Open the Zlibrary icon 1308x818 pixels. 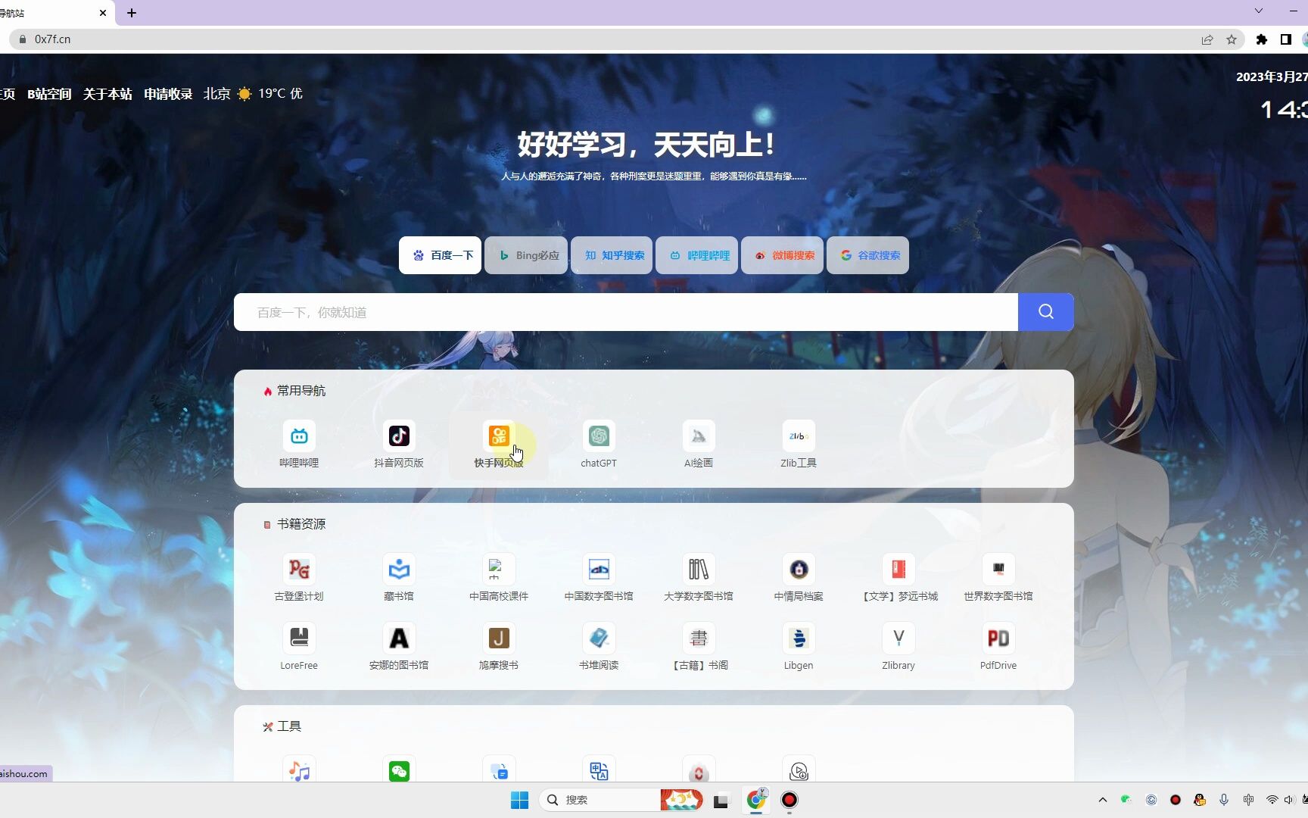pyautogui.click(x=898, y=638)
